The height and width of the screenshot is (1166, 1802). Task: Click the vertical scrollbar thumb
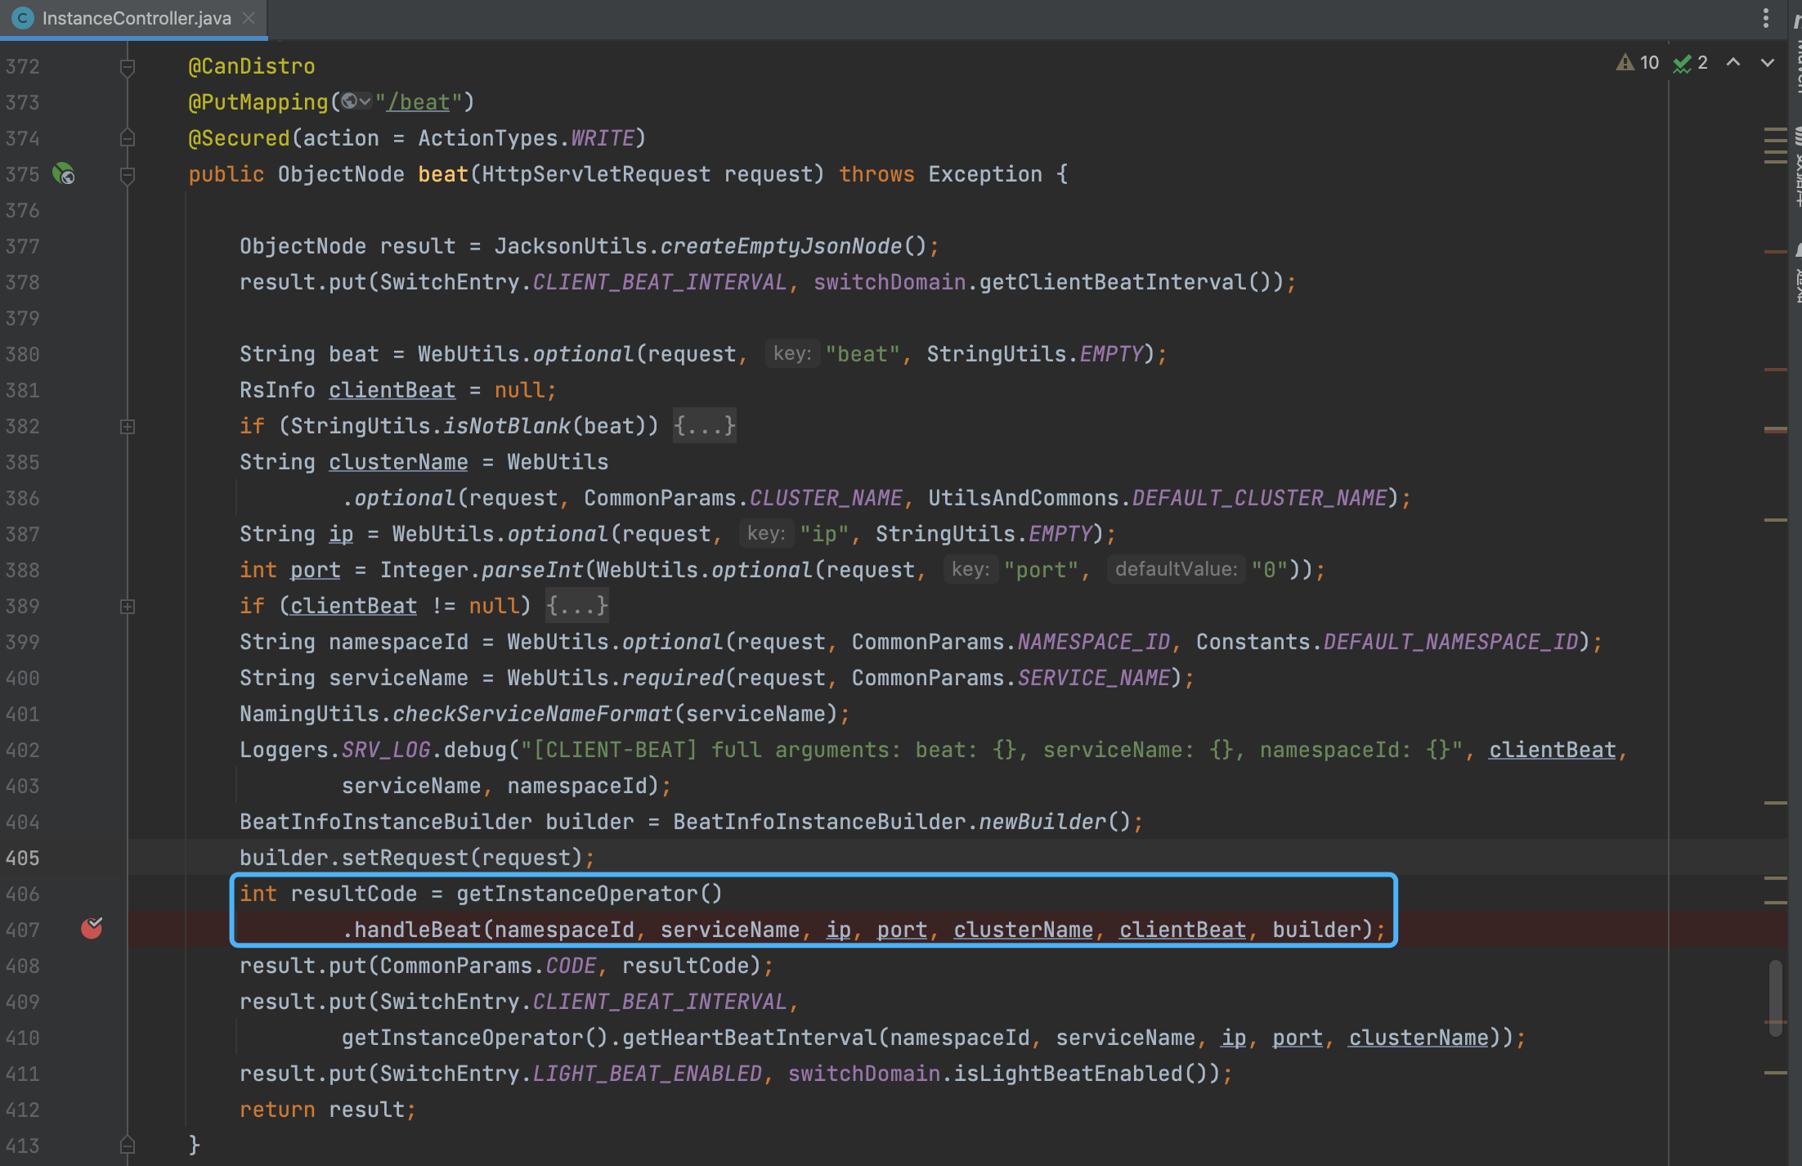[x=1776, y=999]
